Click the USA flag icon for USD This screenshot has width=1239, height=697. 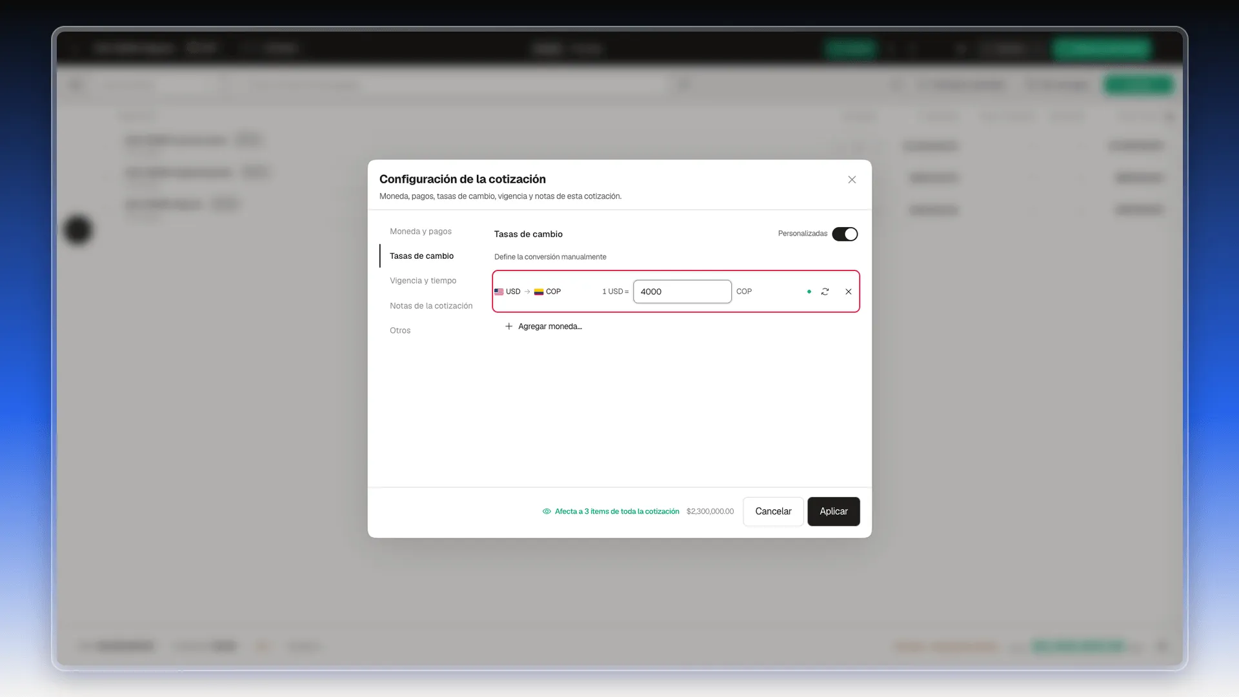[499, 292]
